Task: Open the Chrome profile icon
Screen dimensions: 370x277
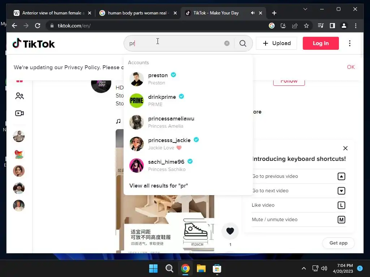Action: (344, 26)
